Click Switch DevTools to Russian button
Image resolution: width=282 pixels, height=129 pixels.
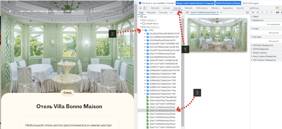pyautogui.click(x=228, y=3)
